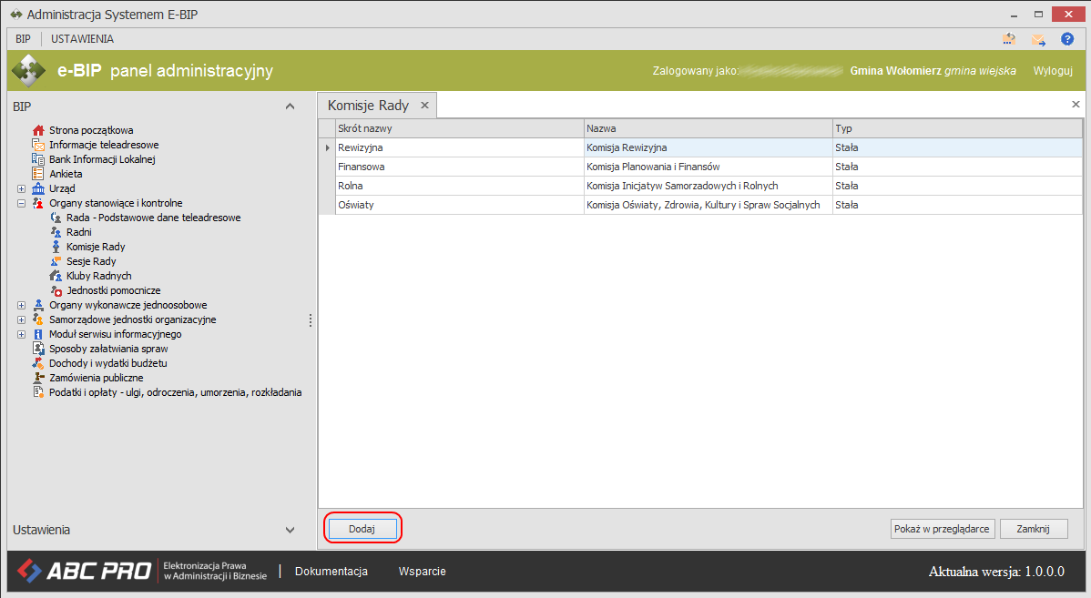The image size is (1091, 598).
Task: Open the BIP menu
Action: click(23, 39)
